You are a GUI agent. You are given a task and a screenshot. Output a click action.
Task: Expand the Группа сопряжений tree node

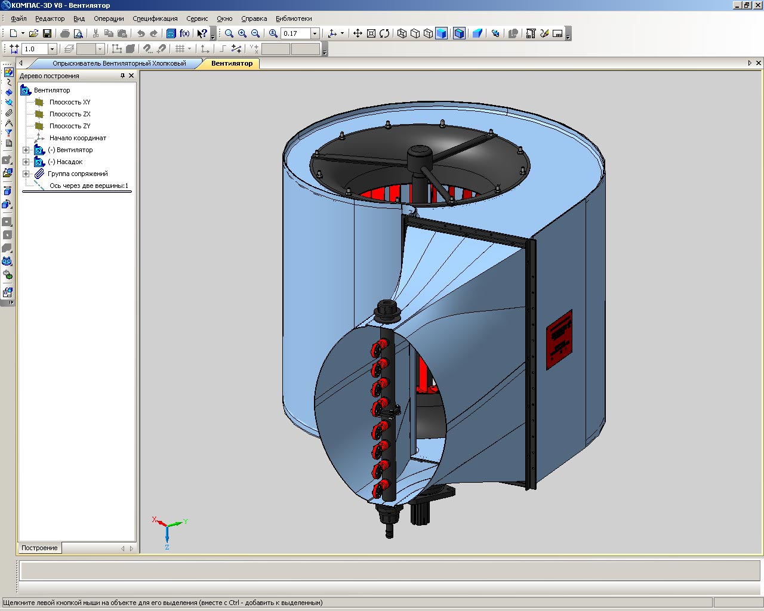(26, 174)
